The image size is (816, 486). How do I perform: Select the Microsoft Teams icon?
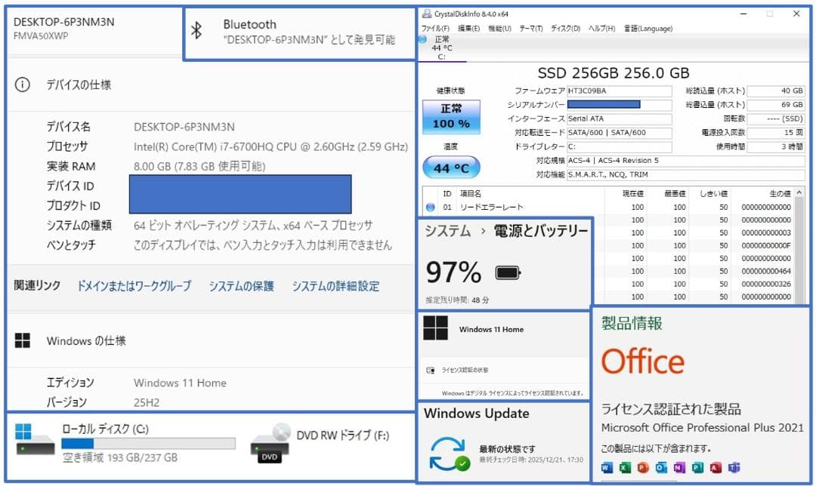(x=734, y=467)
